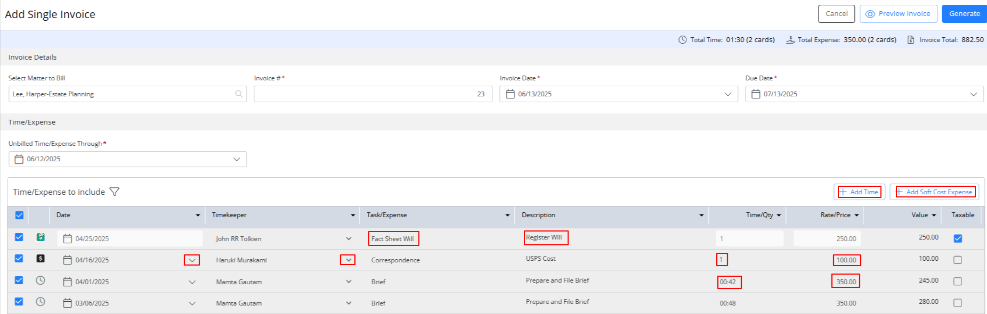
Task: Open timekeeper dropdown for Haruki Murakami
Action: [x=348, y=260]
